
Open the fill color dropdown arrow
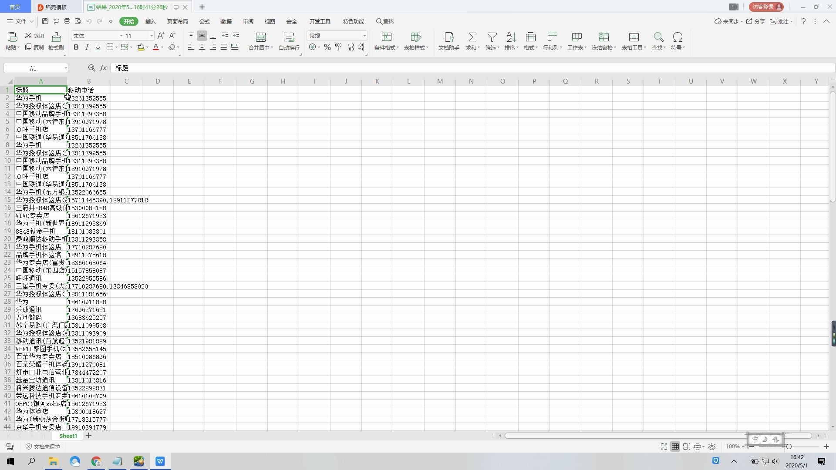[147, 47]
